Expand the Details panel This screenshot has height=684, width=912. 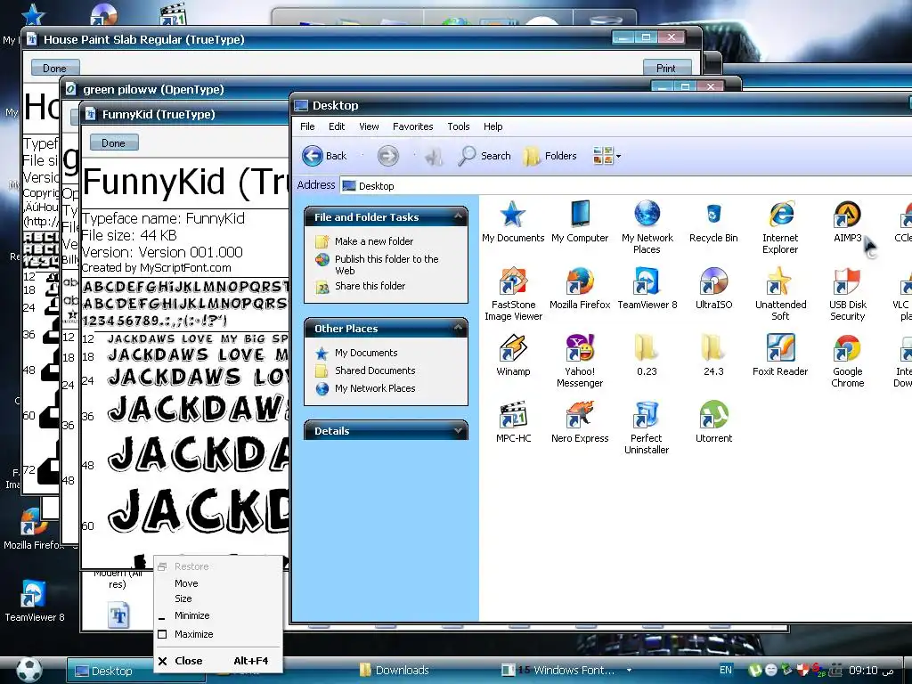459,430
